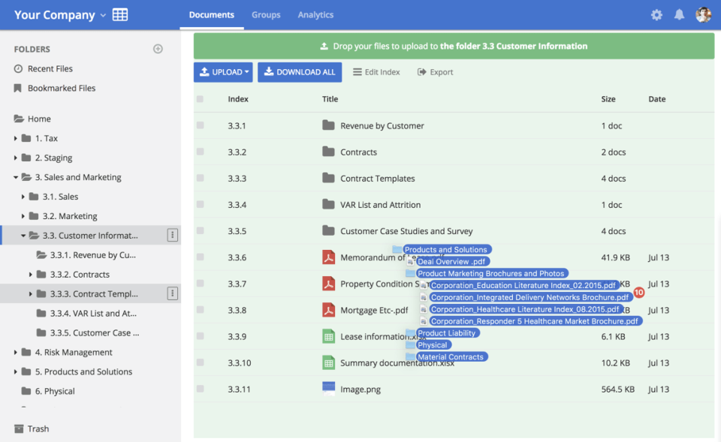The height and width of the screenshot is (442, 721).
Task: Open options menu for 3.3 Customer Information
Action: (x=173, y=236)
